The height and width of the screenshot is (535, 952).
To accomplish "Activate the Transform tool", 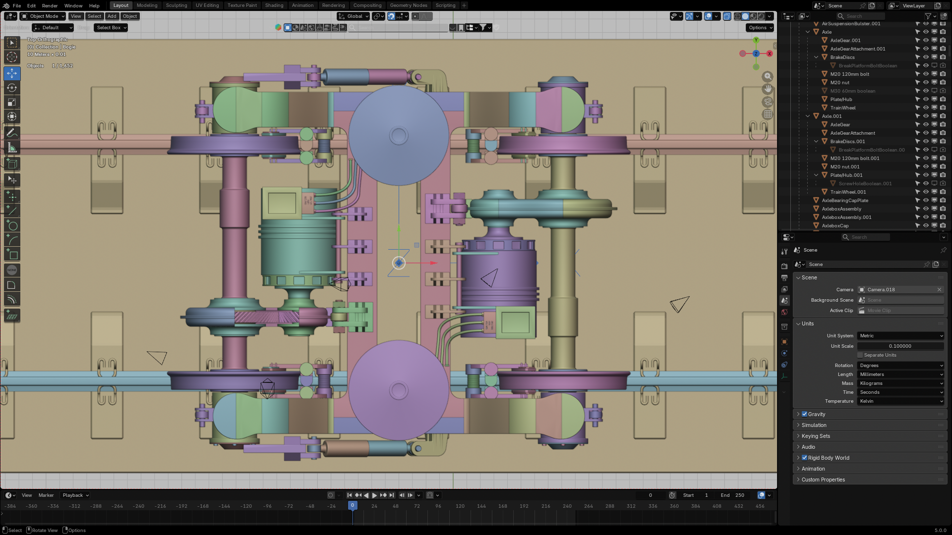I will pos(12,116).
